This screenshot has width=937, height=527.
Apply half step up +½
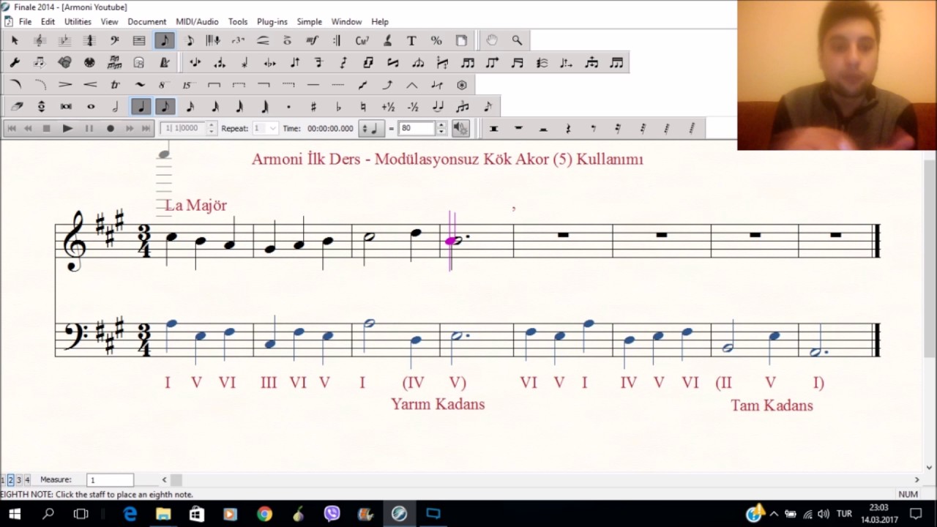click(388, 107)
